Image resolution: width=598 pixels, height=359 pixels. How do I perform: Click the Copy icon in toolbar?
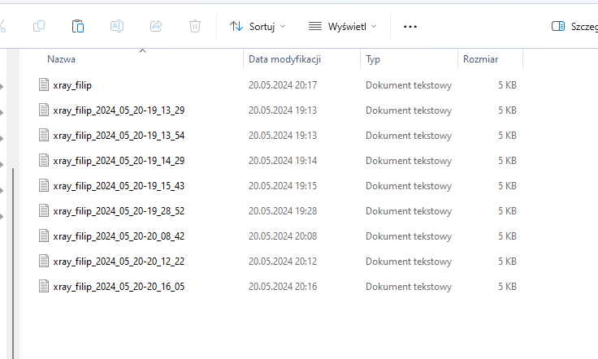click(39, 26)
